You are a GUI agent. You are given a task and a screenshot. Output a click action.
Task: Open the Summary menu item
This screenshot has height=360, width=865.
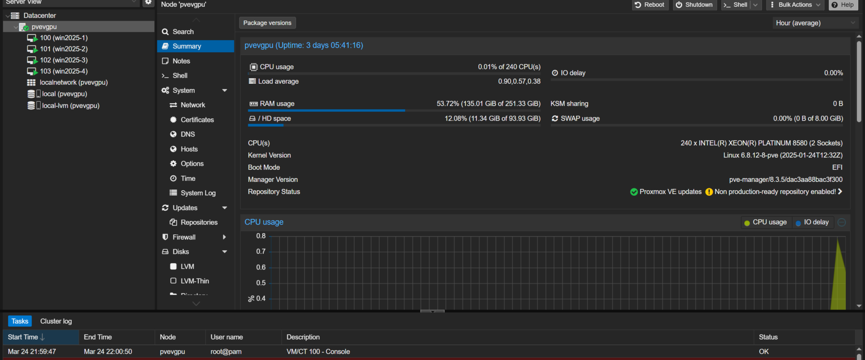[196, 46]
